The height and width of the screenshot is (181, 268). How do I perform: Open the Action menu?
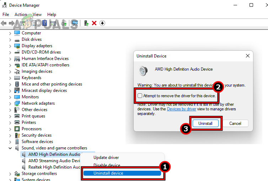click(x=21, y=15)
